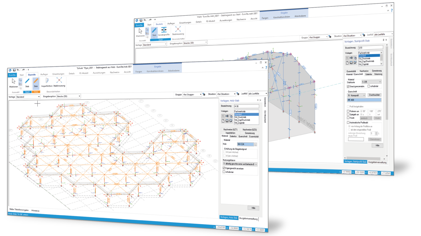Click the save template icon in Stahlprofil-Stab panel
The width and height of the screenshot is (421, 236).
pyautogui.click(x=351, y=63)
